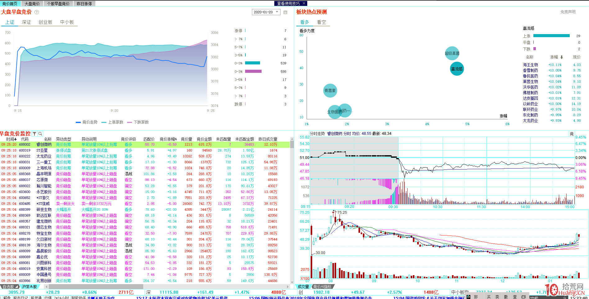Open 解盘 in the bottom toolbar
The width and height of the screenshot is (589, 299).
7,297
